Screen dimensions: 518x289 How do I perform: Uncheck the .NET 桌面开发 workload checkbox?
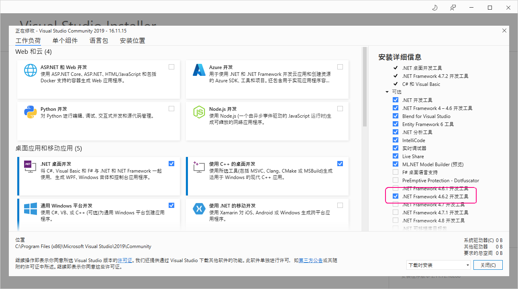tap(171, 163)
